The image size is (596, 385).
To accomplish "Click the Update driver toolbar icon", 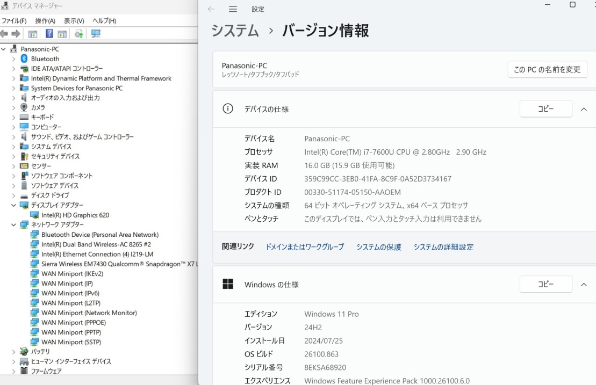I will tap(78, 34).
